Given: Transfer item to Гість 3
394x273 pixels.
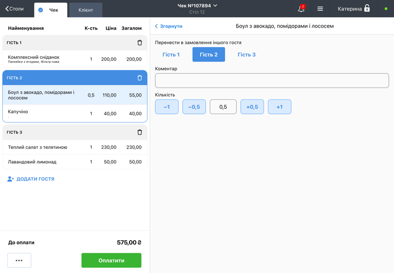Looking at the screenshot, I should tap(246, 55).
